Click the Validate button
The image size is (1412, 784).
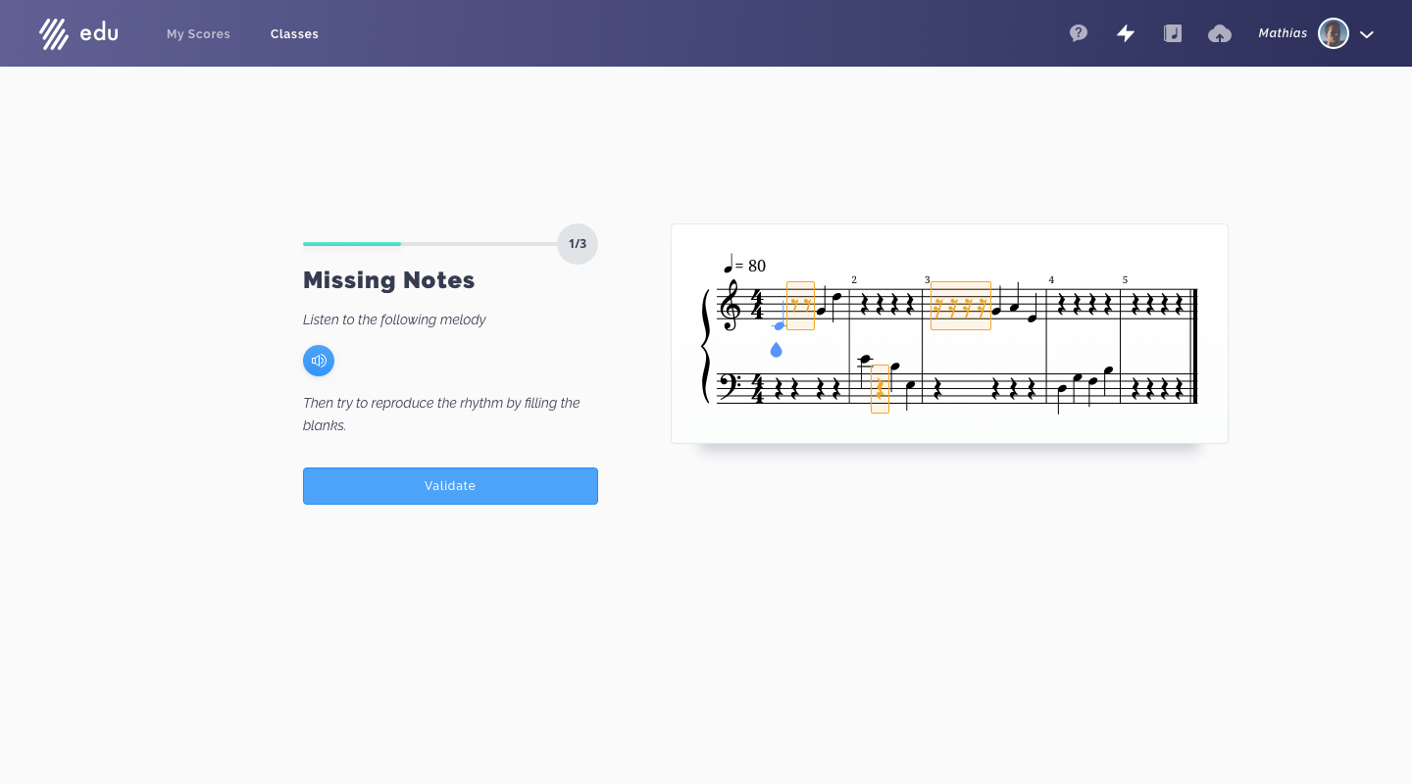tap(450, 486)
